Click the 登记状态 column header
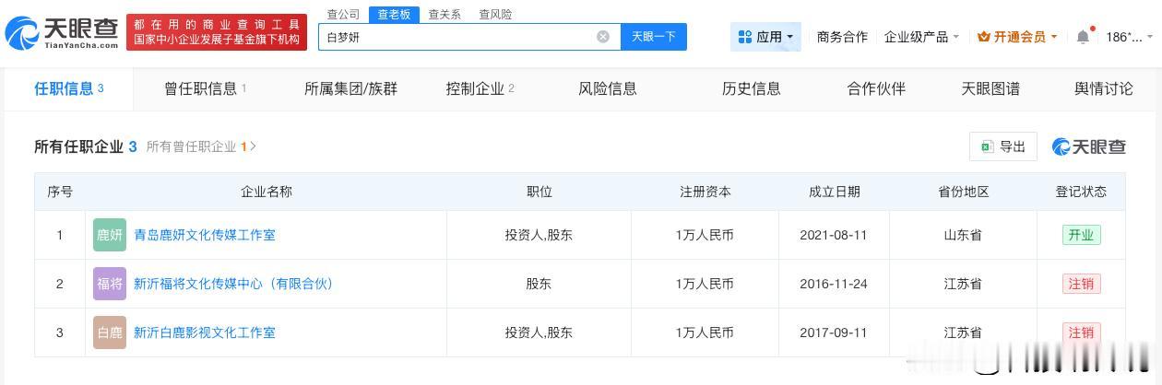The image size is (1162, 385). [1082, 192]
